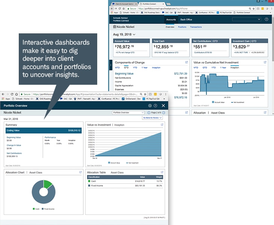Click the help icon in Portfolio Connect header

[266, 19]
